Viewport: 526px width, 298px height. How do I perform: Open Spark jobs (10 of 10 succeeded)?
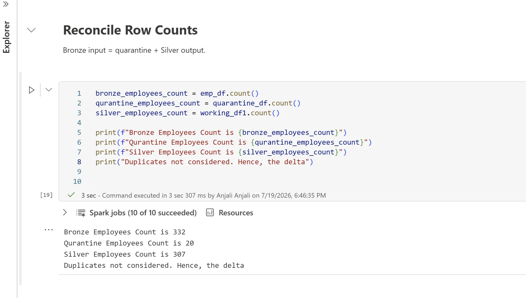[143, 213]
